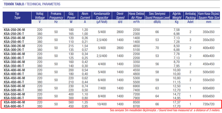Click the TEKNİK TABLO / TECHNICAL PARAMETERS heading
Image resolution: width=222 pixels, height=113 pixels.
pyautogui.click(x=32, y=4)
